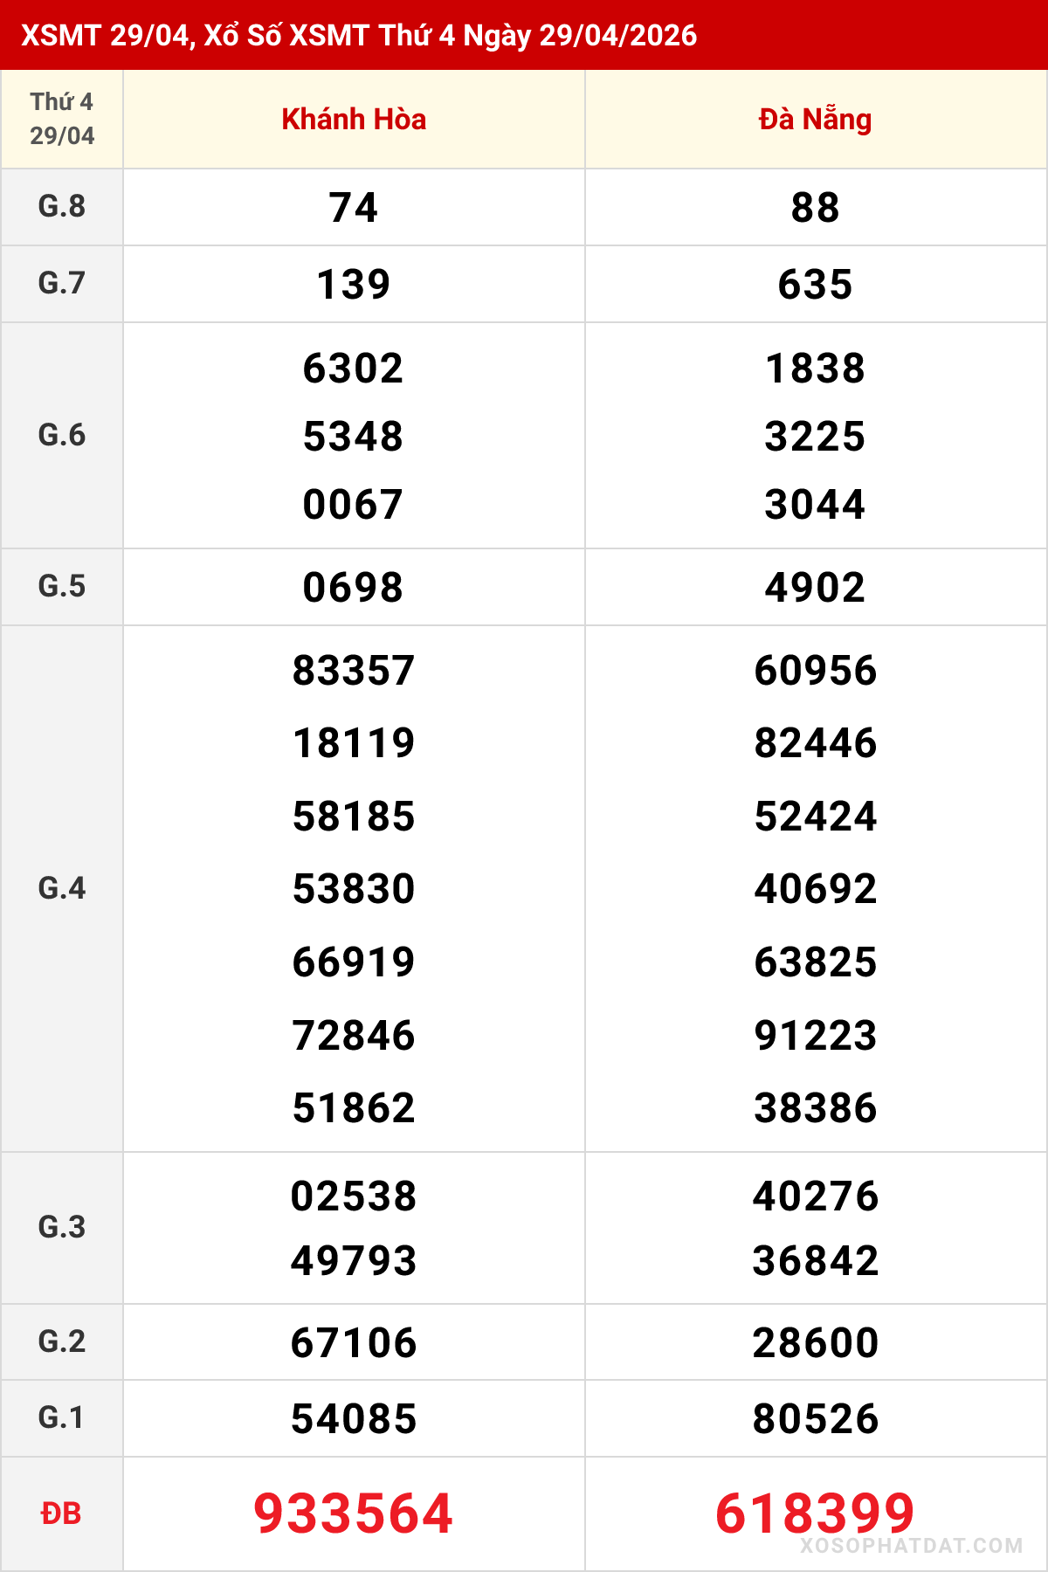Image resolution: width=1048 pixels, height=1572 pixels.
Task: Click the red ĐB special prize label
Action: 61,1513
